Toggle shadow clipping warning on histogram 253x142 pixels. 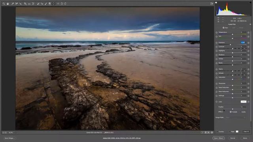(x=216, y=2)
